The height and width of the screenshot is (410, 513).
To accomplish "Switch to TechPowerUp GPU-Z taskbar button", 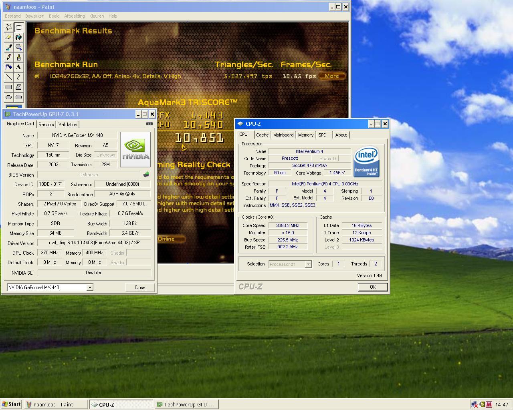I will coord(187,404).
